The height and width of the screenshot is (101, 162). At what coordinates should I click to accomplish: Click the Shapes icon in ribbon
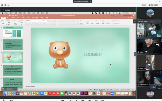tap(92, 21)
